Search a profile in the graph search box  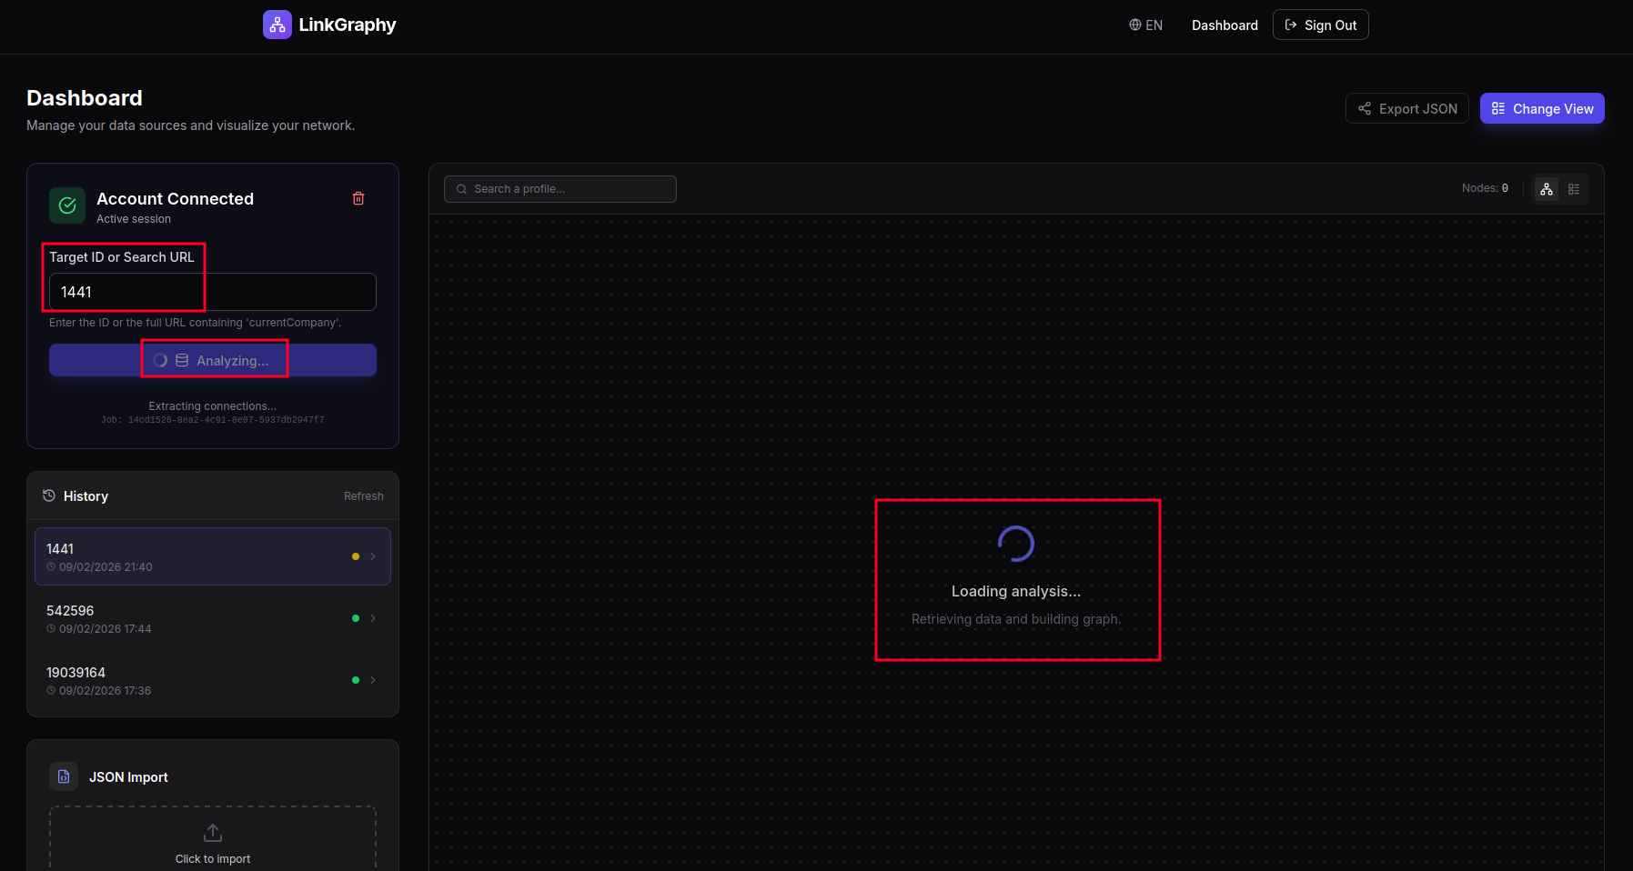[x=560, y=189]
